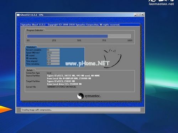Click the Symantec Ghost copyright header bar
Image resolution: width=178 pixels, height=133 pixels.
(x=80, y=25)
